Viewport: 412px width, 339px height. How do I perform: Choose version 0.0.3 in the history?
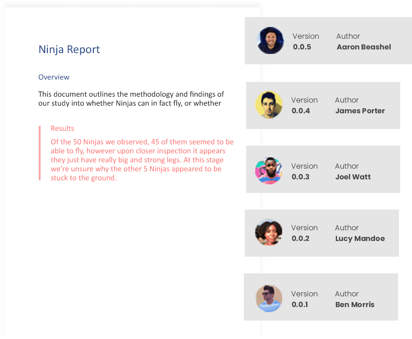click(300, 177)
